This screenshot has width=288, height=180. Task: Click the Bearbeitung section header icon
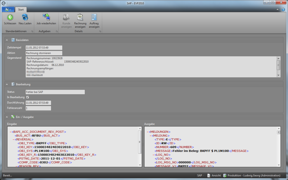(x=13, y=84)
